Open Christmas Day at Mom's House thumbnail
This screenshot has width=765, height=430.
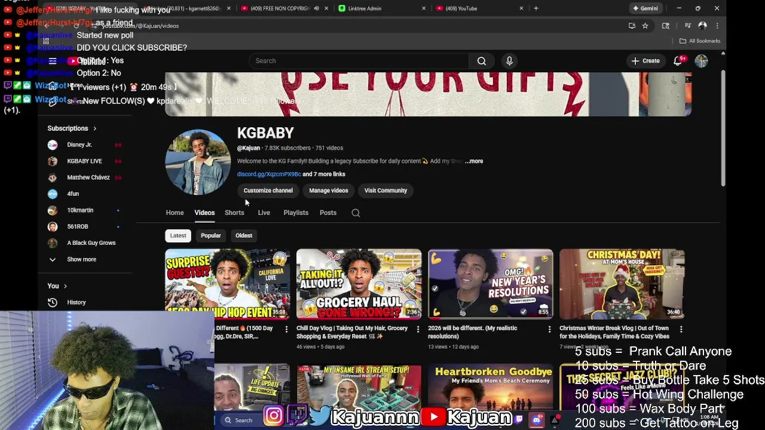(x=622, y=284)
